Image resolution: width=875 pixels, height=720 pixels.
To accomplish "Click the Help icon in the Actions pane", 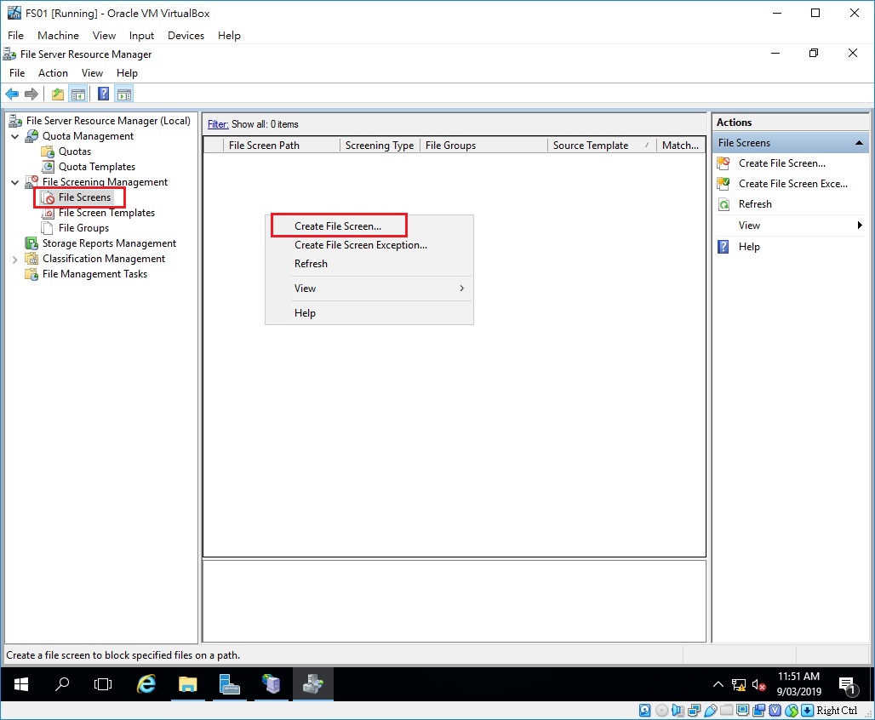I will click(723, 247).
